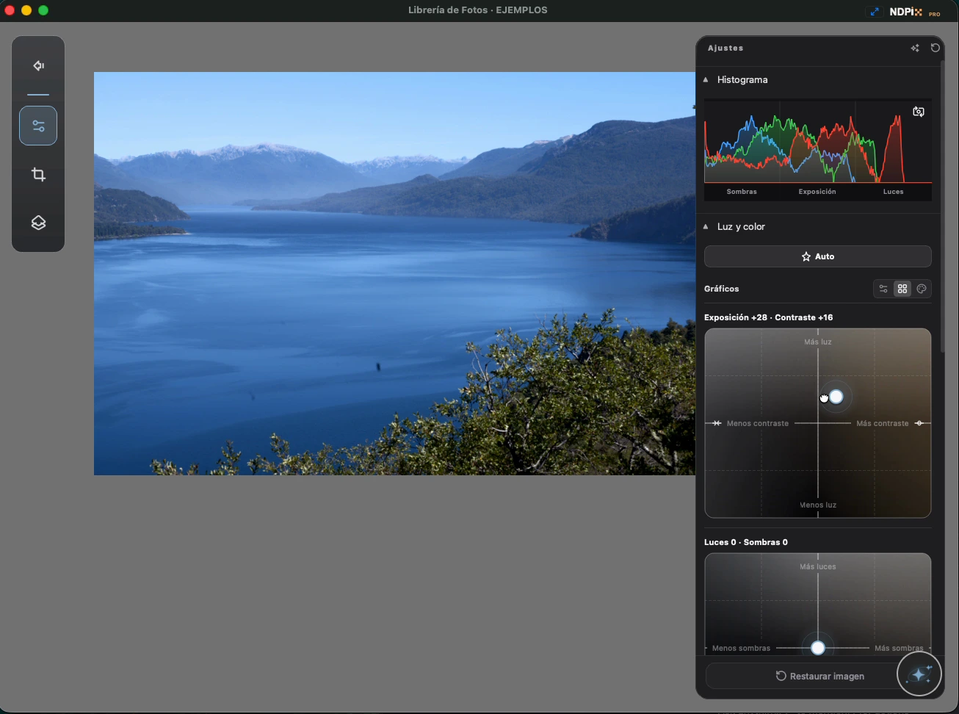This screenshot has height=714, width=959.
Task: Collapse the Histograma section
Action: tap(706, 79)
